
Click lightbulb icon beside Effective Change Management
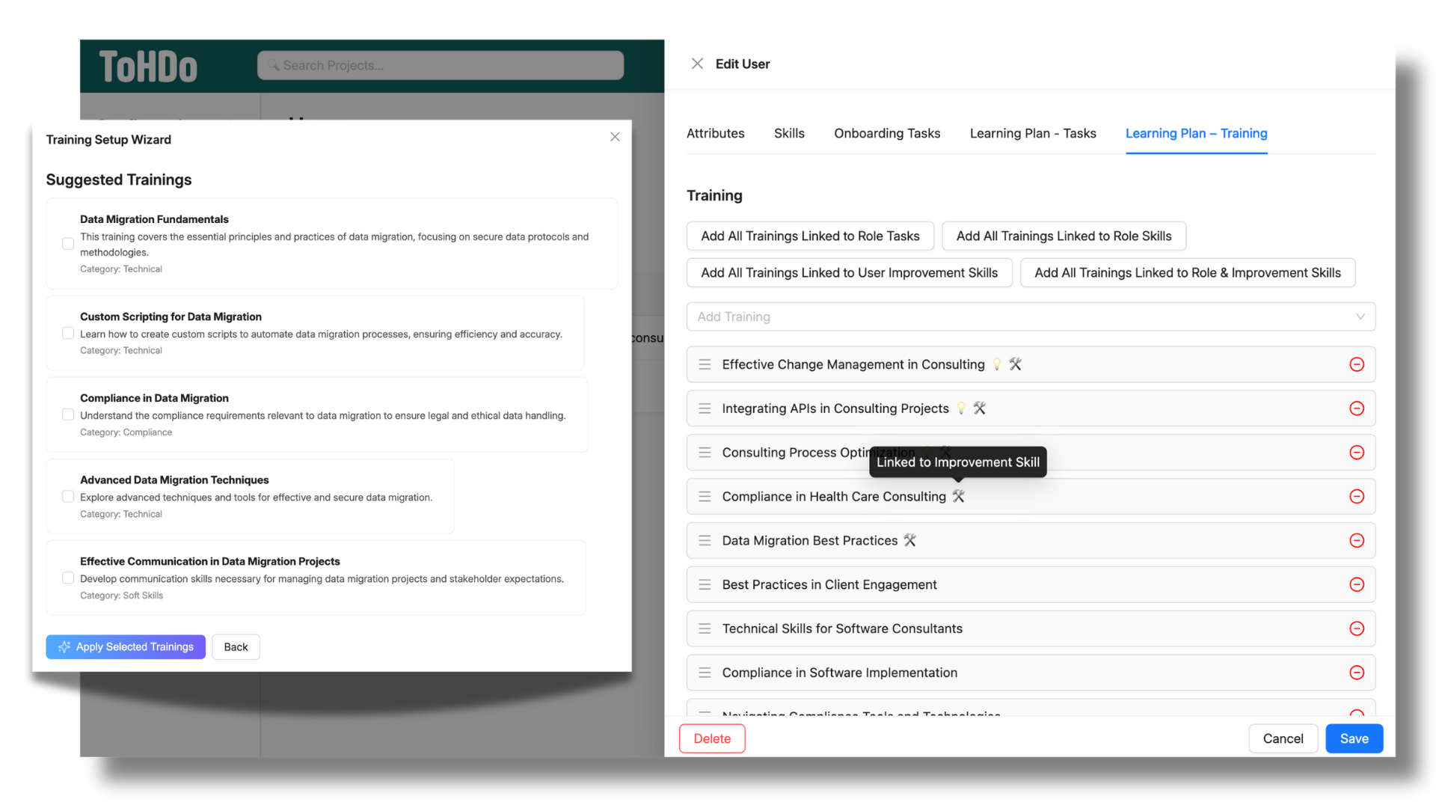(997, 364)
